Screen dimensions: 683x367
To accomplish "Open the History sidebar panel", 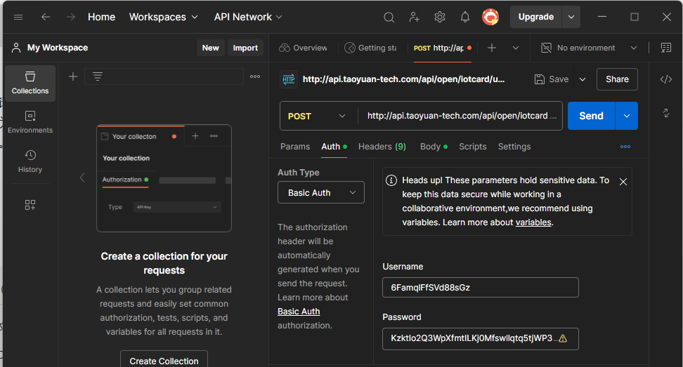I will click(x=30, y=161).
